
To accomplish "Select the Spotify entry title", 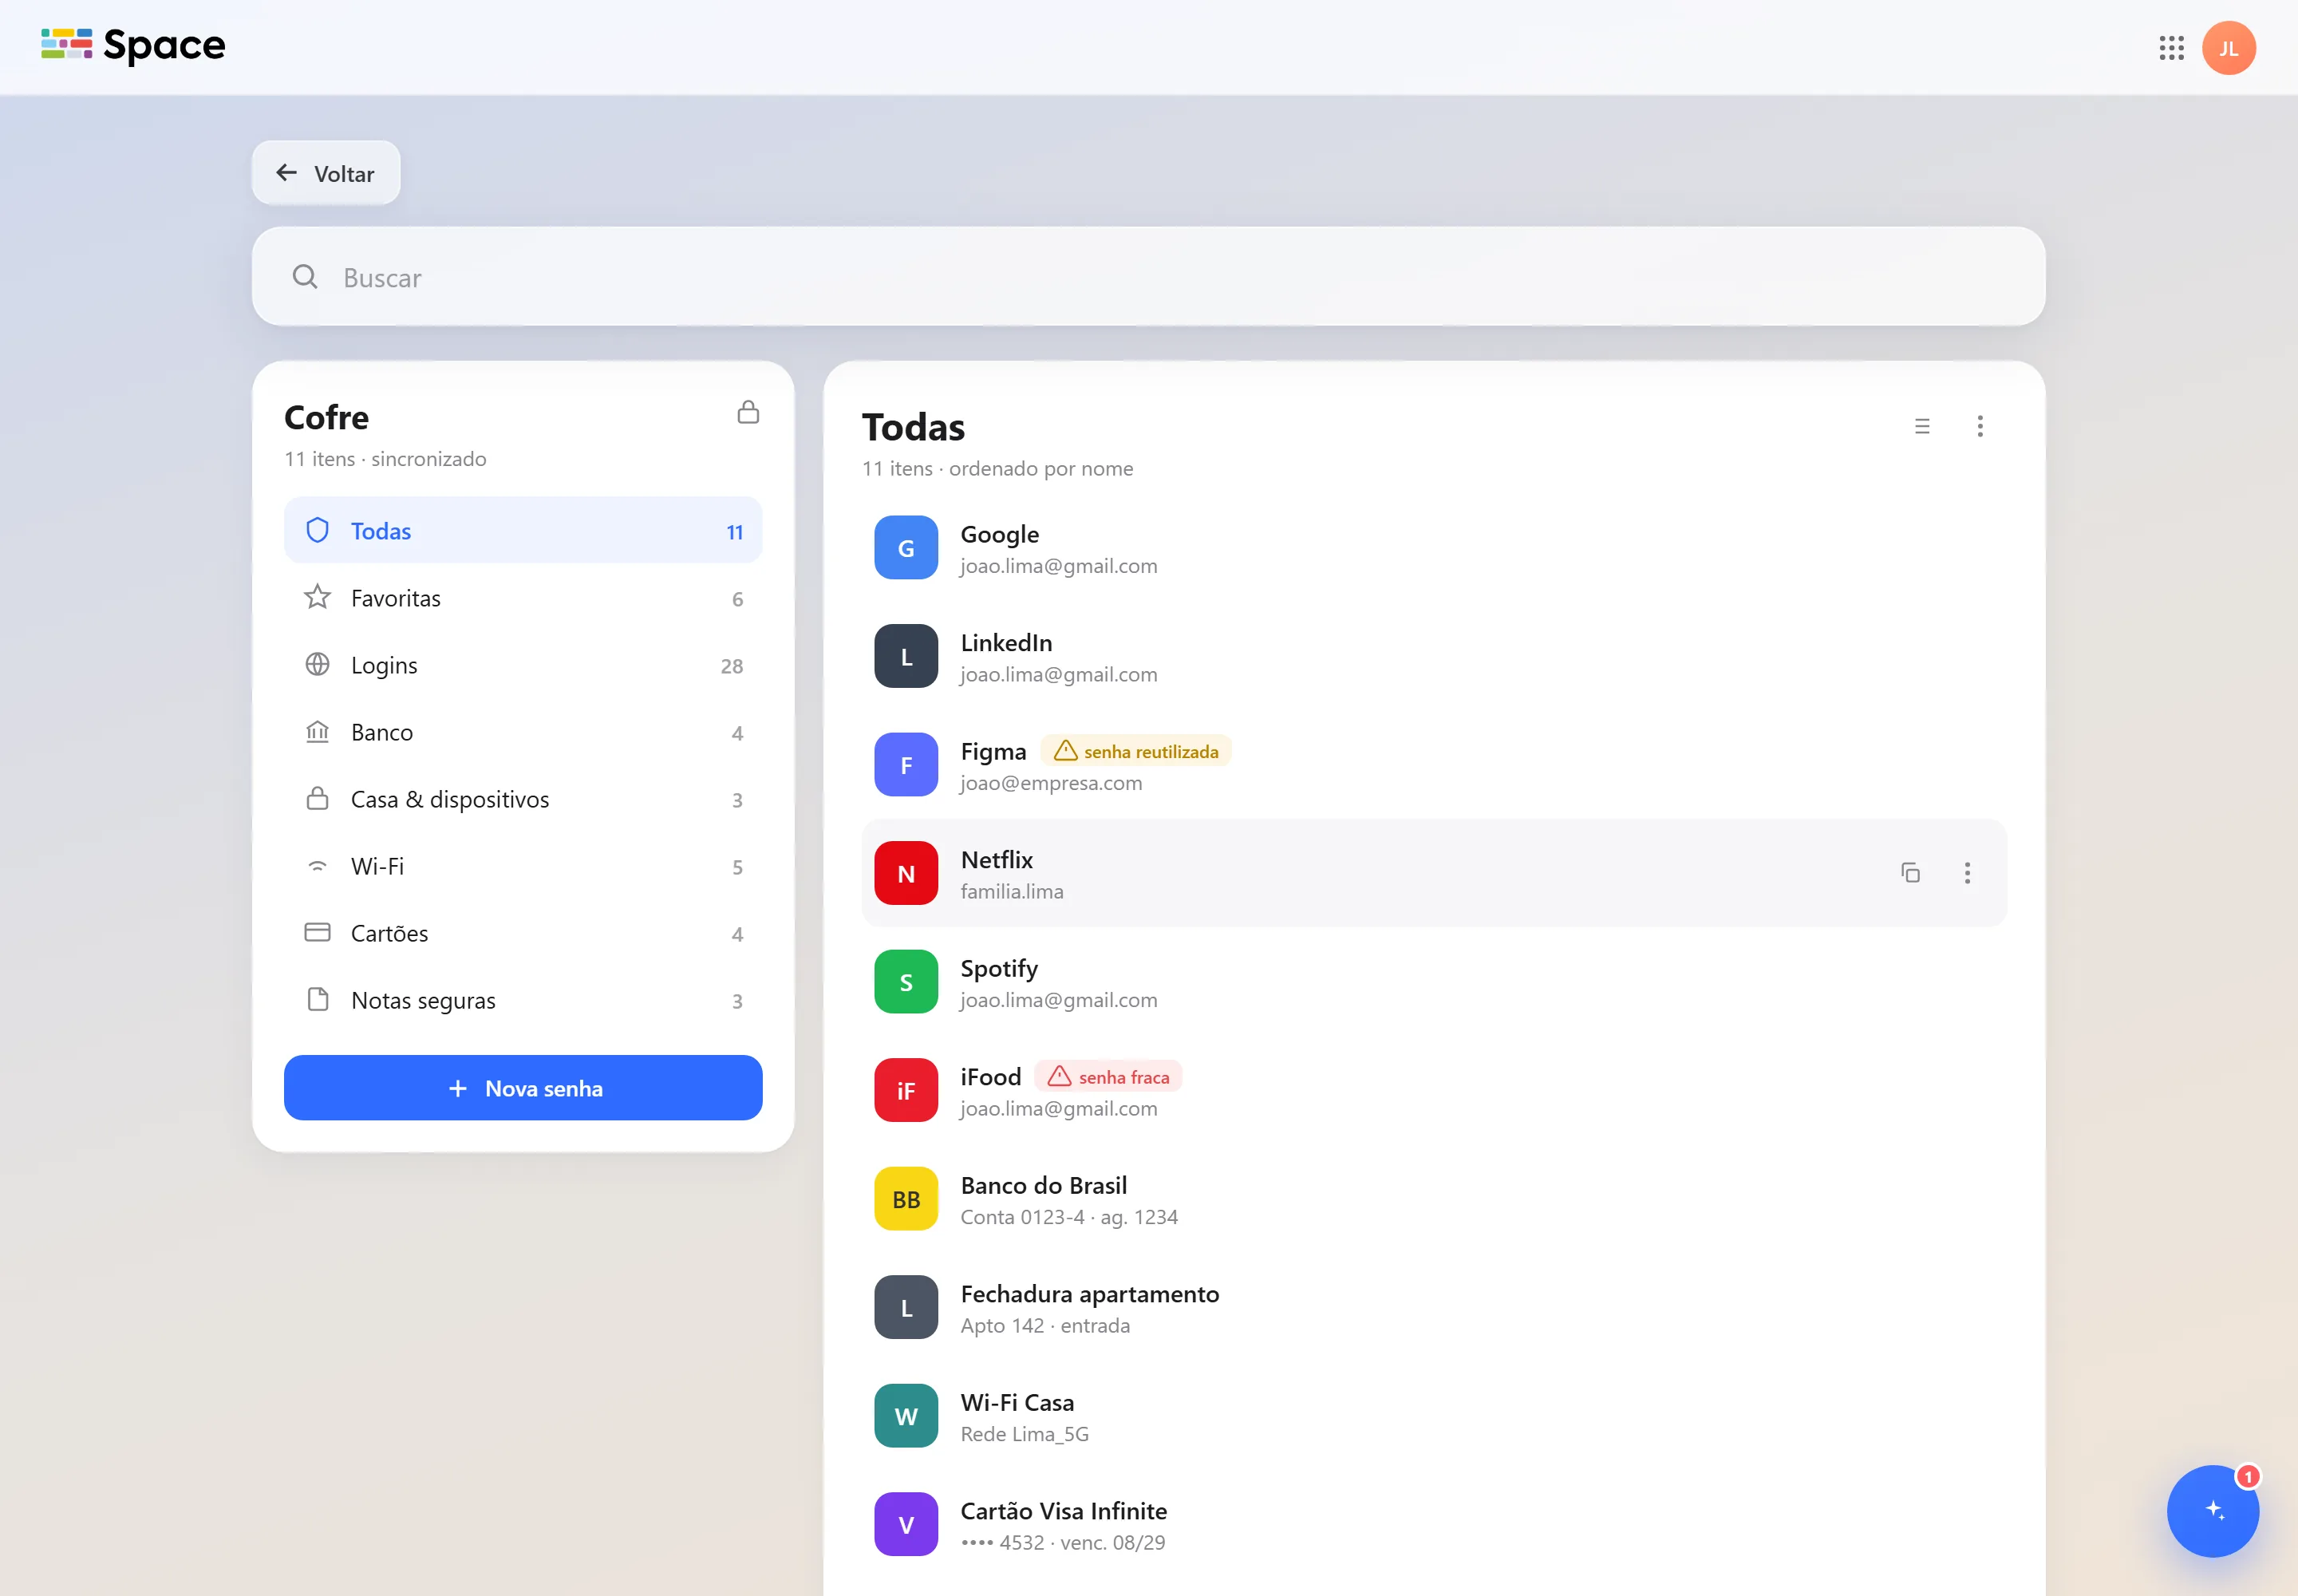I will [x=999, y=969].
